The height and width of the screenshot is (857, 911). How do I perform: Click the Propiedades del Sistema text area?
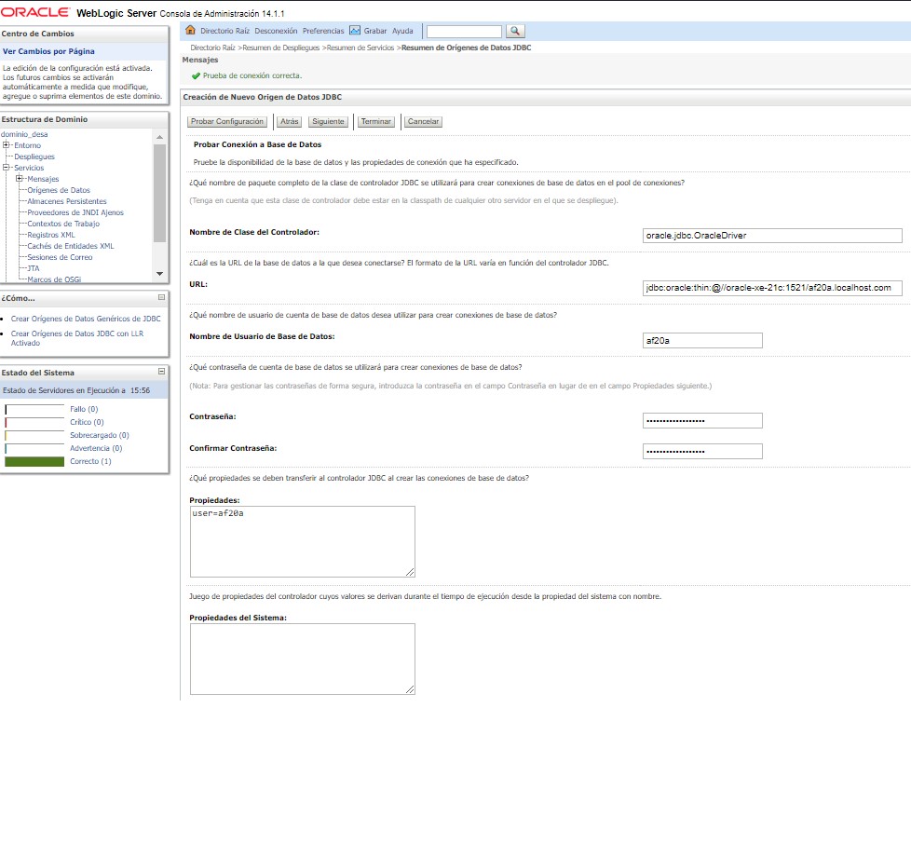tap(303, 659)
